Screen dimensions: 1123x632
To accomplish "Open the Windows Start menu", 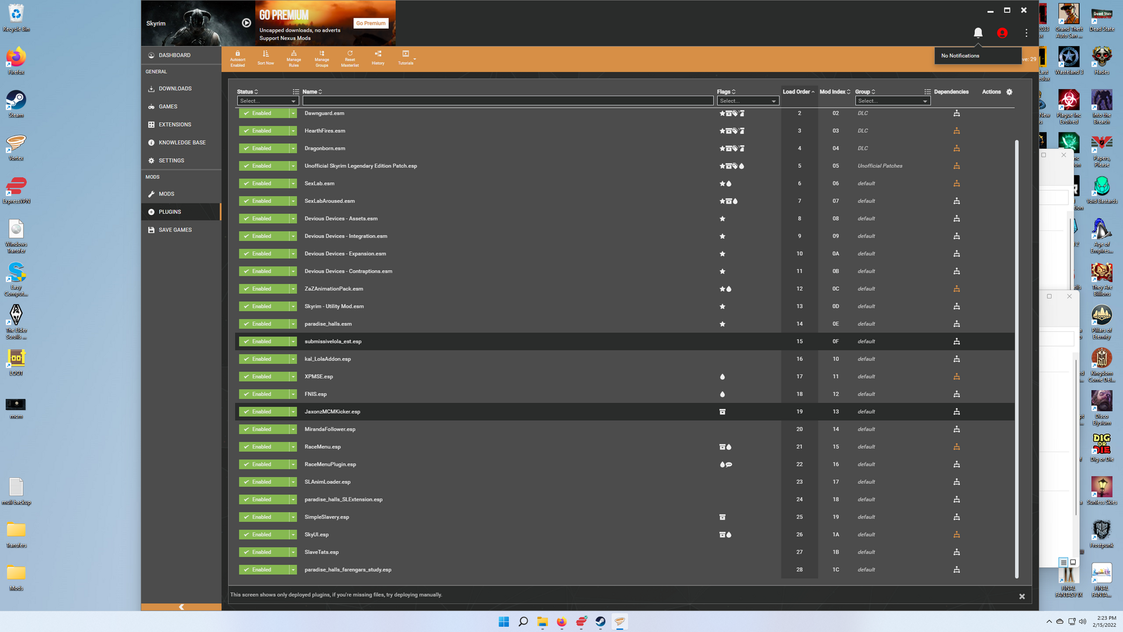I will (504, 621).
